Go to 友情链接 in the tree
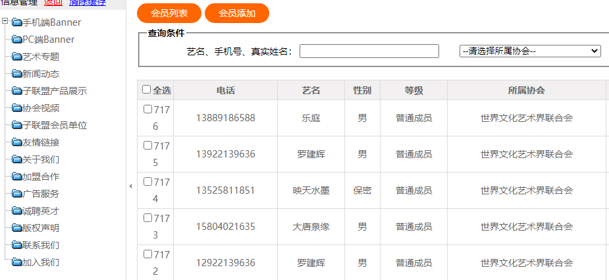The width and height of the screenshot is (609, 280). 41,142
